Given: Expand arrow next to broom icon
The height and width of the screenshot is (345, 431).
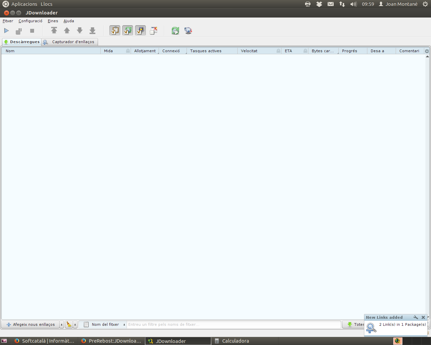Looking at the screenshot, I should point(75,324).
